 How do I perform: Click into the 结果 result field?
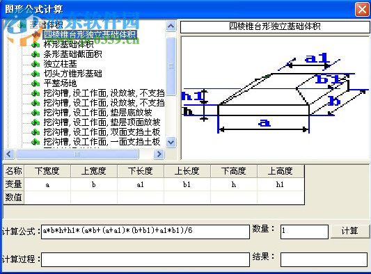pyautogui.click(x=324, y=259)
